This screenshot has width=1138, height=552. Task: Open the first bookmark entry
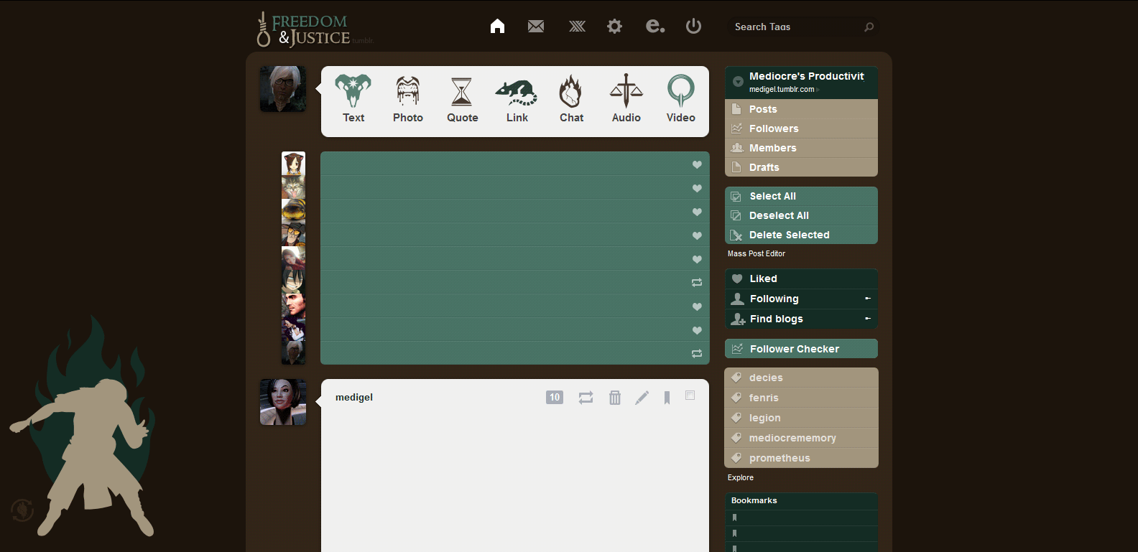[801, 518]
